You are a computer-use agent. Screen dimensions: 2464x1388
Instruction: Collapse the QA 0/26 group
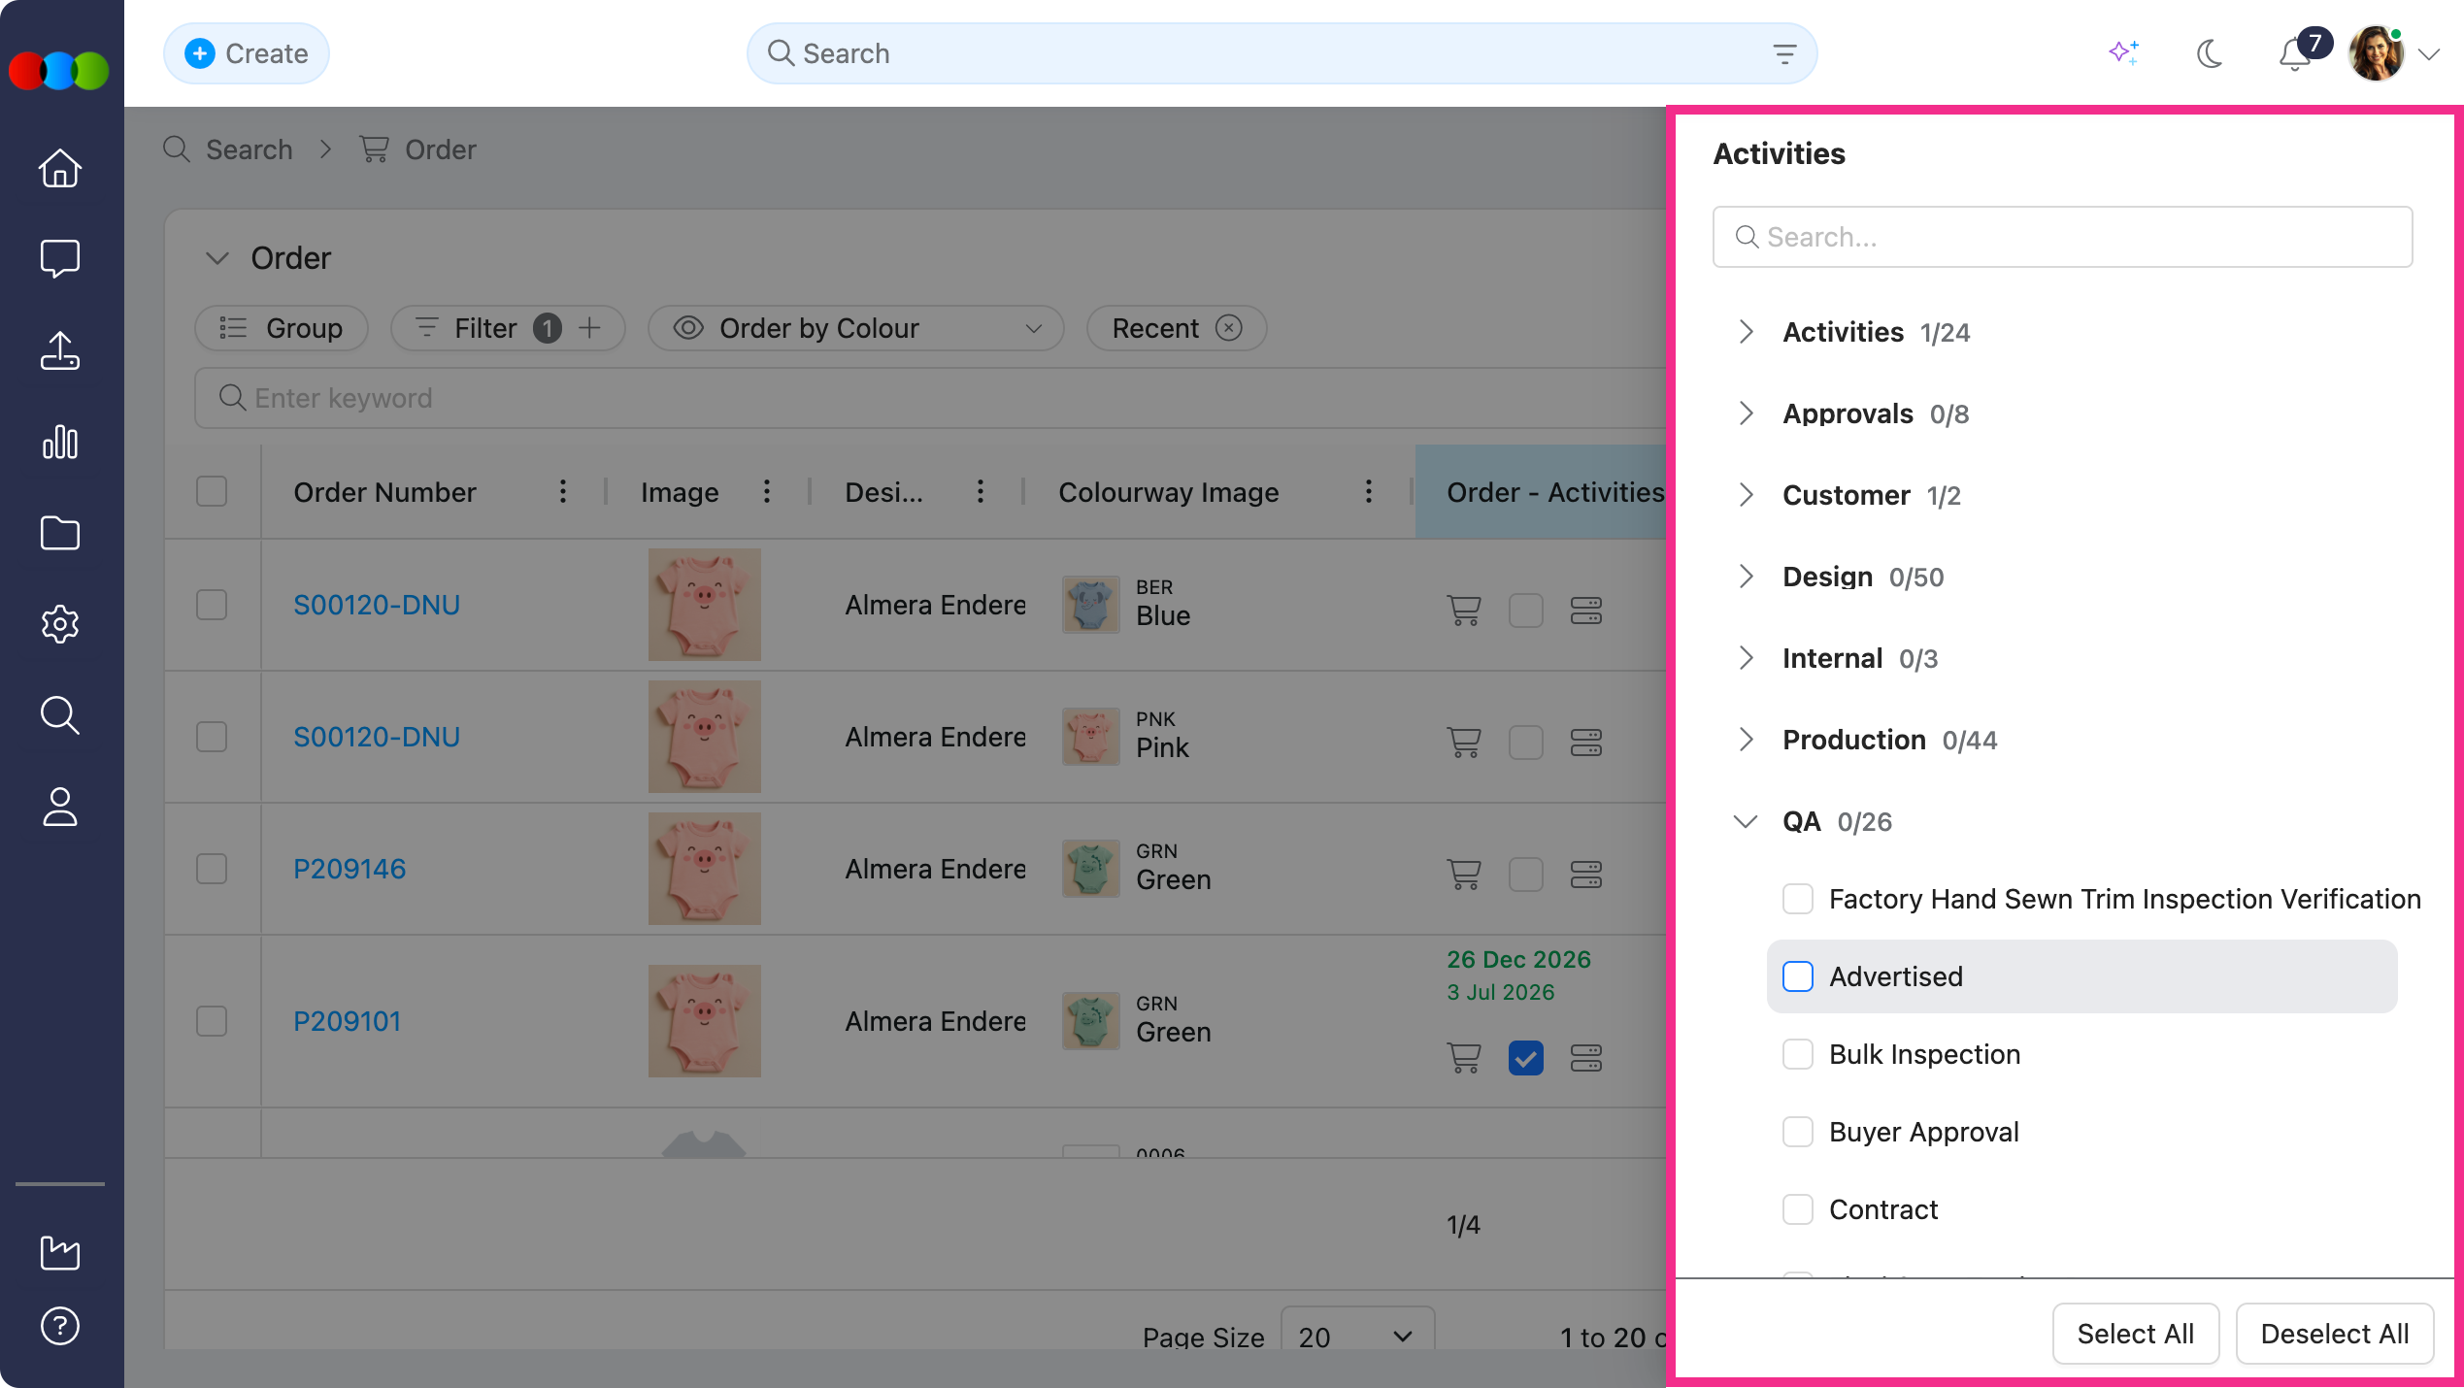(x=1746, y=821)
